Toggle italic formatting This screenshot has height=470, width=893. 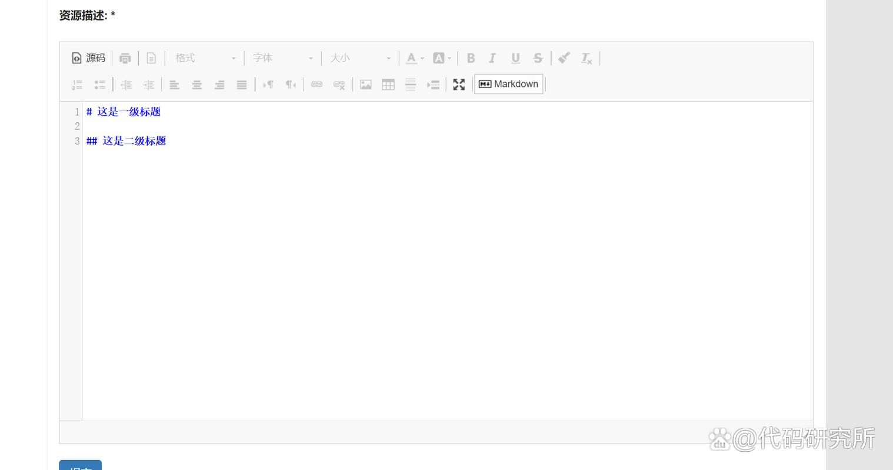point(492,58)
